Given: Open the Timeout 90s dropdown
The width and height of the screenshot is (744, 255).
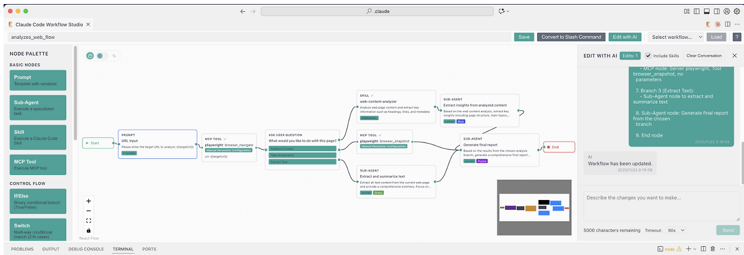Looking at the screenshot, I should [675, 230].
